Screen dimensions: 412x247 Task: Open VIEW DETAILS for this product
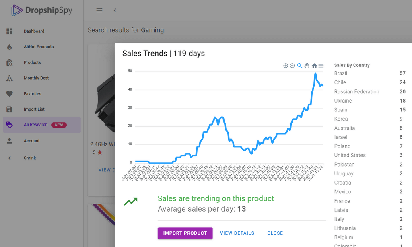[237, 233]
